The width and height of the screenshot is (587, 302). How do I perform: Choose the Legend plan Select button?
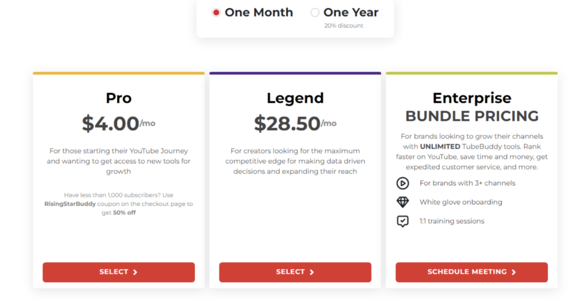click(x=295, y=272)
